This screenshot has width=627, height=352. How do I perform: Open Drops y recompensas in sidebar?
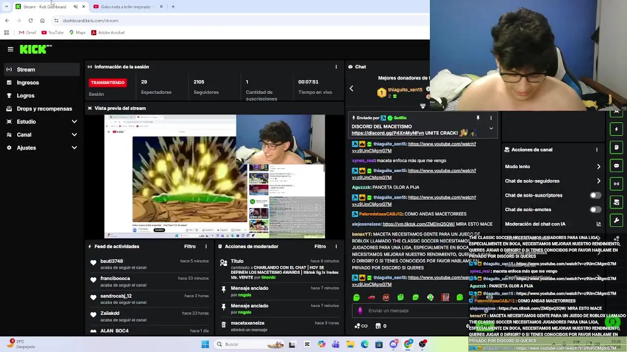tap(41, 109)
